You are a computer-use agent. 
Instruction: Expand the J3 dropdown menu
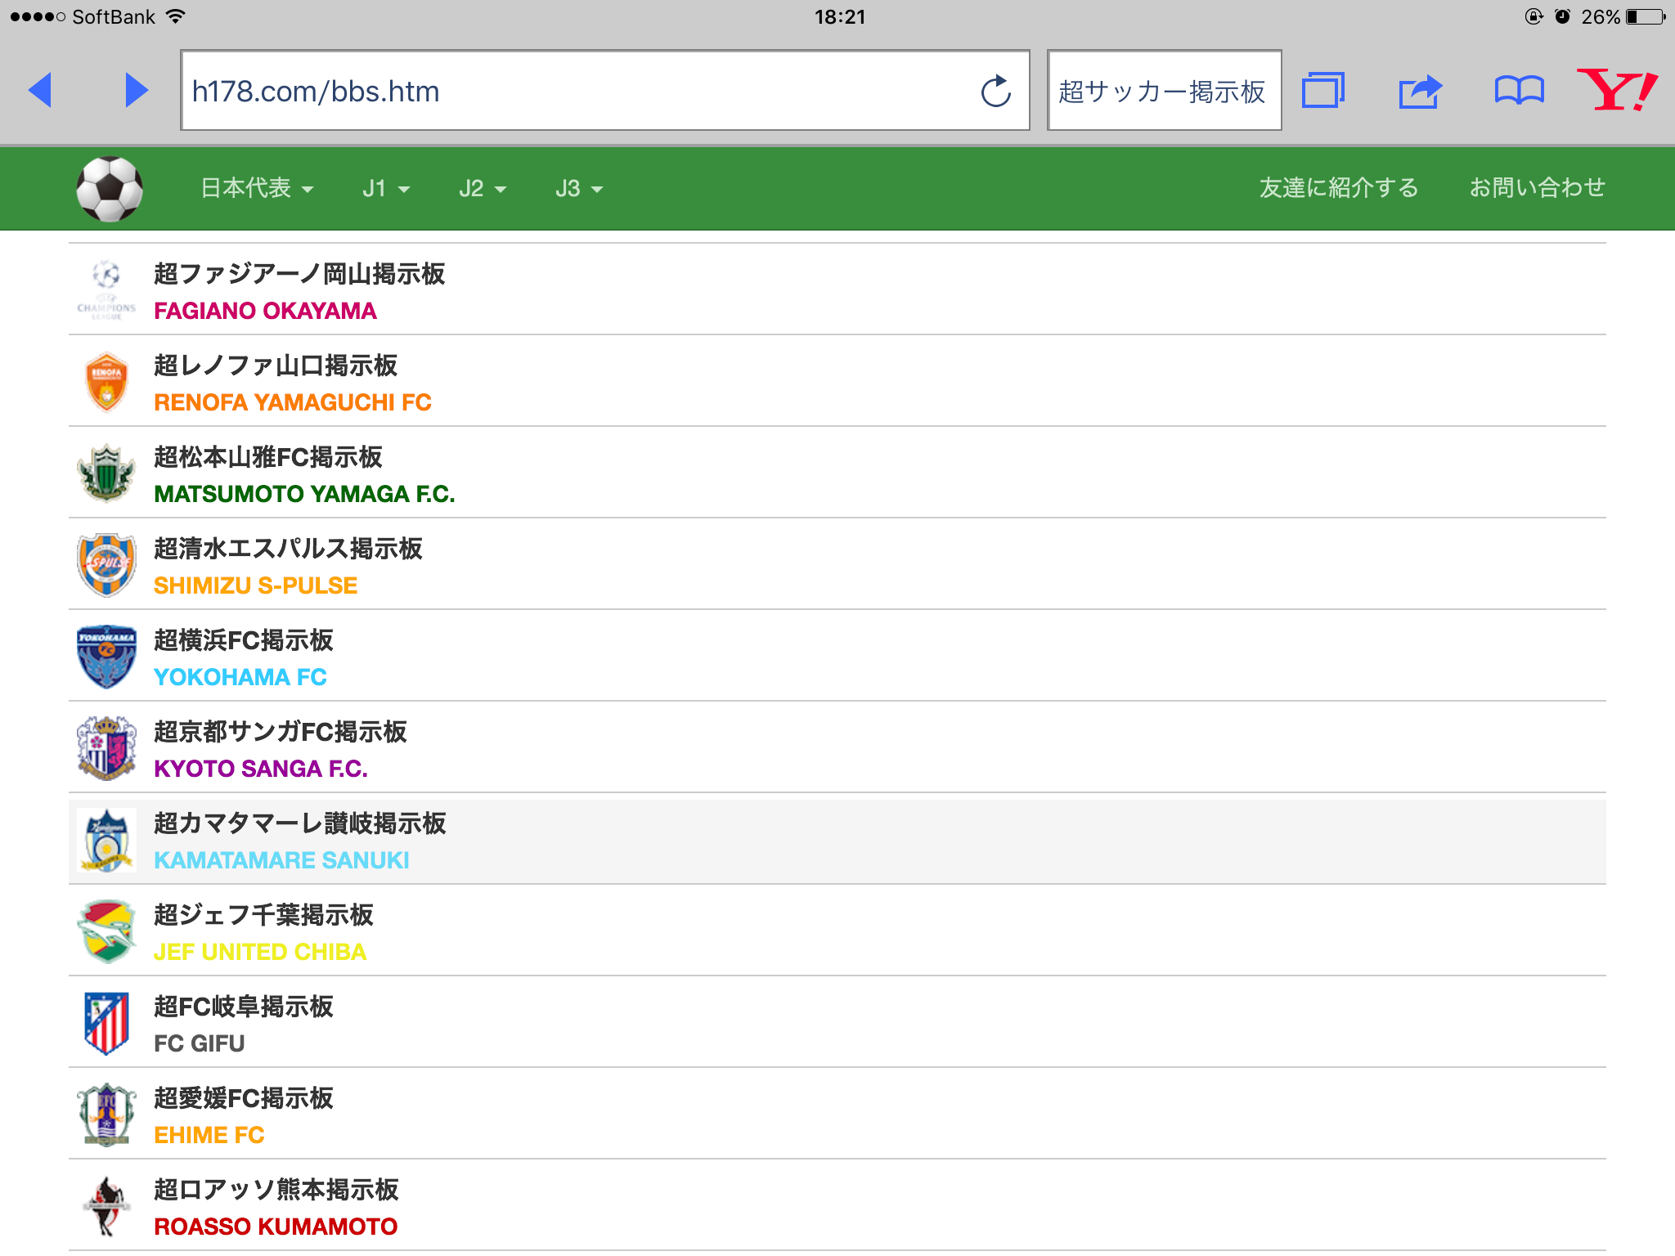coord(578,189)
